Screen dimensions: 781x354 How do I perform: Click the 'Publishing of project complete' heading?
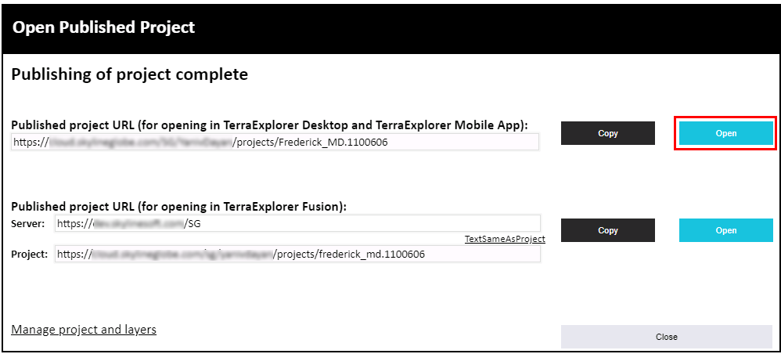(x=129, y=74)
